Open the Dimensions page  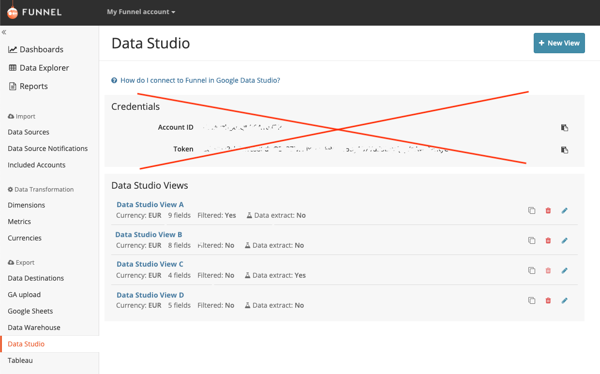point(27,205)
